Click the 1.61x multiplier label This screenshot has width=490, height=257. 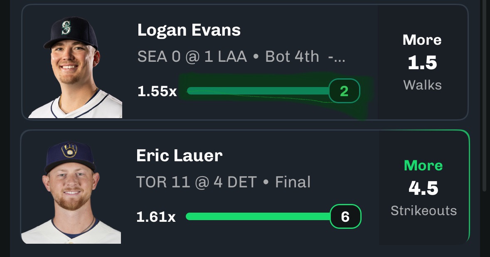coord(156,216)
